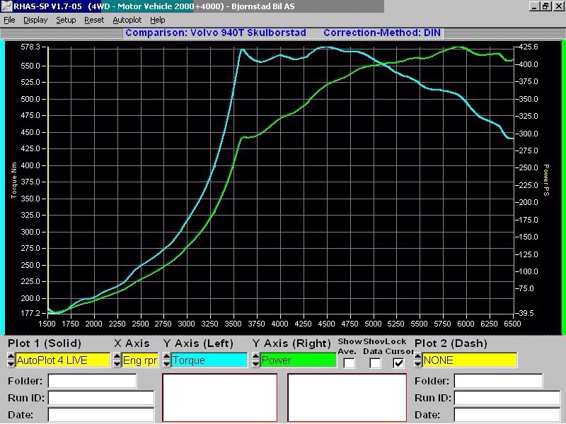Step the Y Axis Right spinner arrows

pos(255,360)
